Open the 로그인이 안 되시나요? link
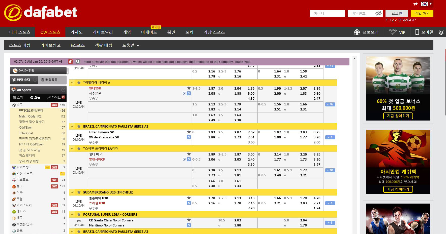 point(401,20)
